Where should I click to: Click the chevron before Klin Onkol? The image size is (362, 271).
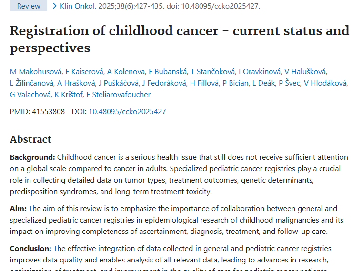coord(55,6)
